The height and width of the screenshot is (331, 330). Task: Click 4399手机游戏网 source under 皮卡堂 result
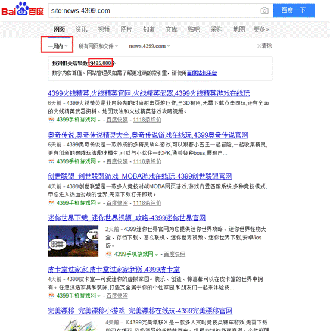click(76, 296)
